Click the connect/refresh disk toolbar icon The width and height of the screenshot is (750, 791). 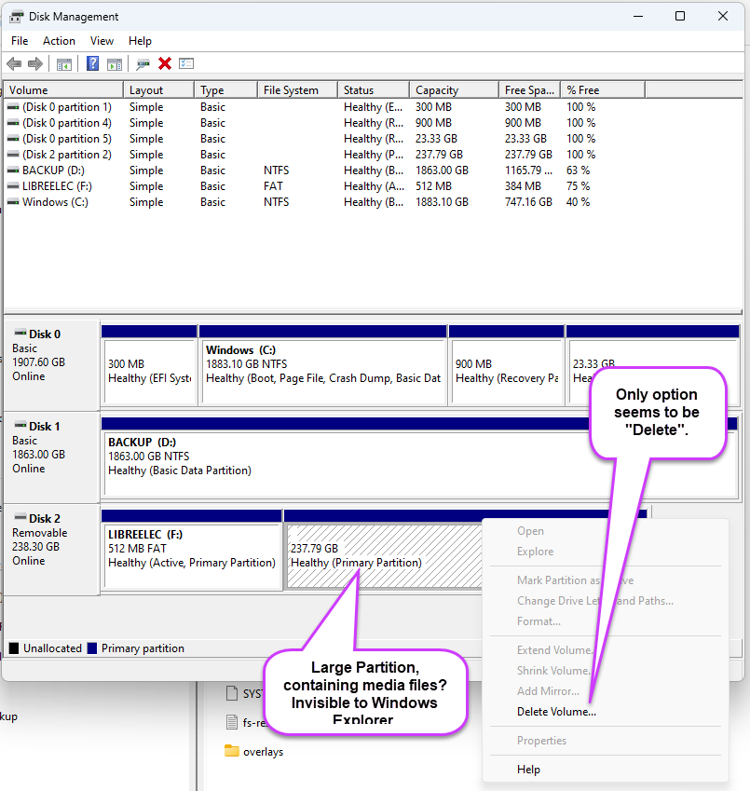[x=143, y=63]
